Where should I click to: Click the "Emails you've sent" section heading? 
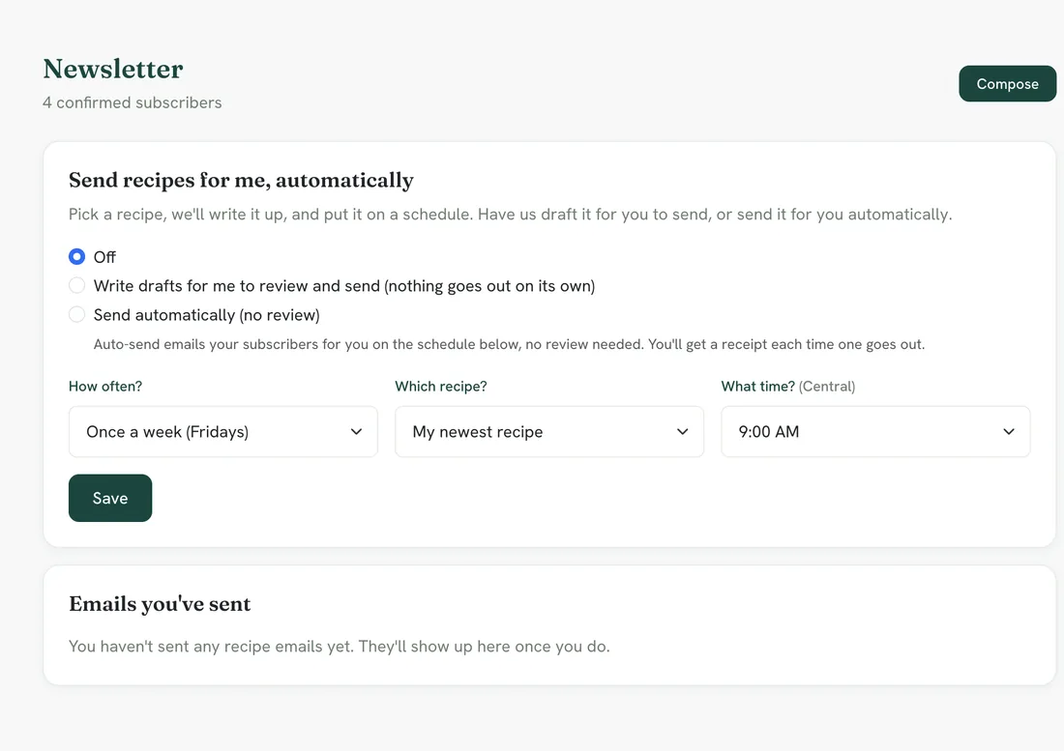tap(160, 604)
